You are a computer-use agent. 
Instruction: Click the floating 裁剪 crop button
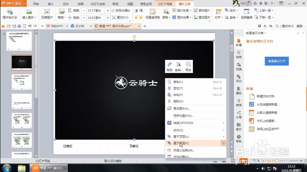(x=170, y=67)
